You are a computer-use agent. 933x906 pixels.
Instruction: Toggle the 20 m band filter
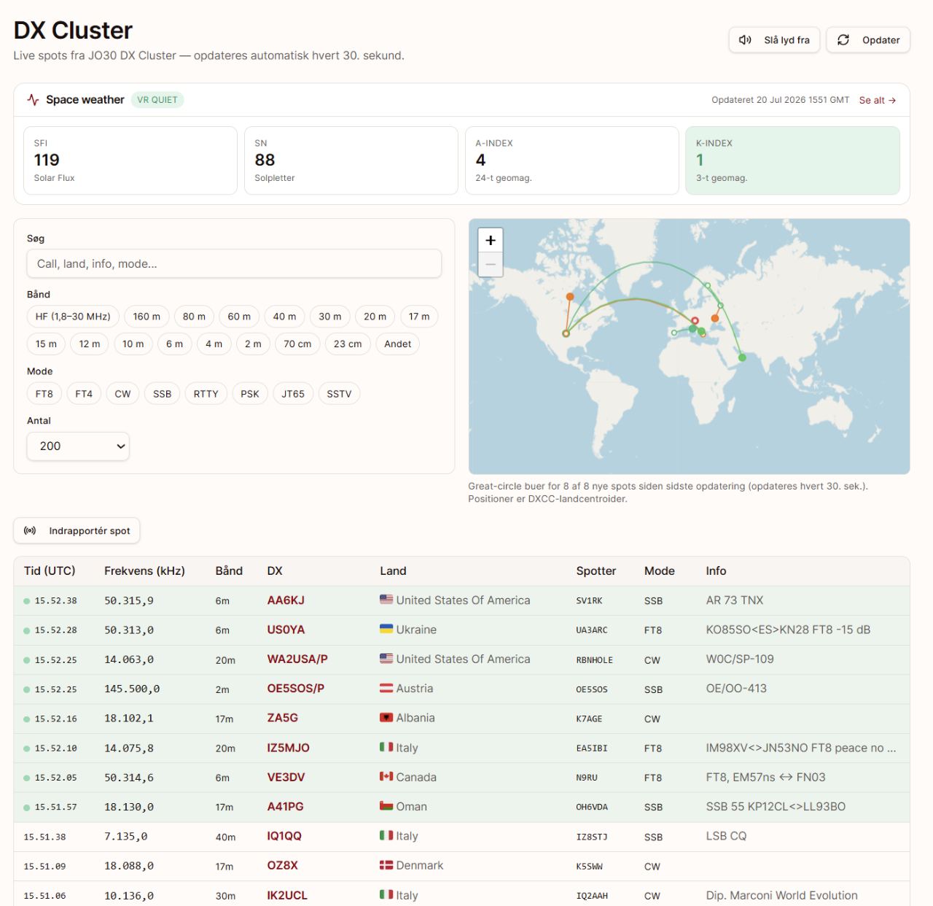375,317
